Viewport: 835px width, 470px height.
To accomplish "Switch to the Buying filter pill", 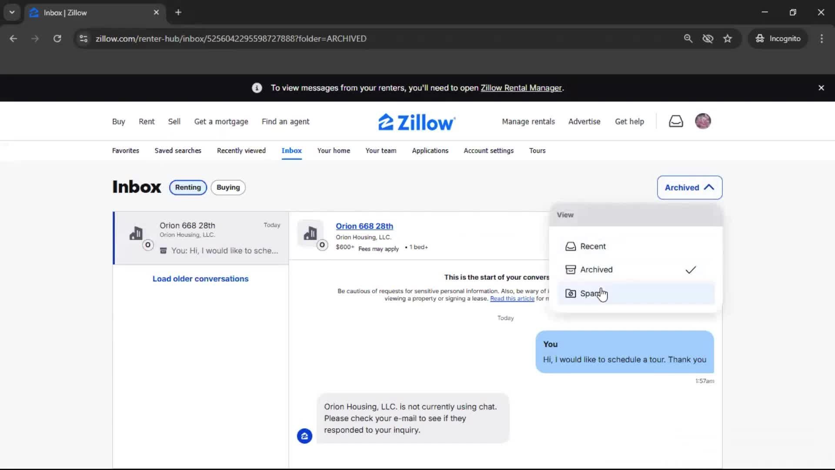I will [x=228, y=188].
